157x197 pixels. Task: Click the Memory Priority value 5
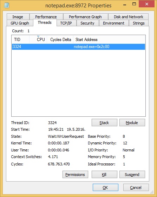124,157
